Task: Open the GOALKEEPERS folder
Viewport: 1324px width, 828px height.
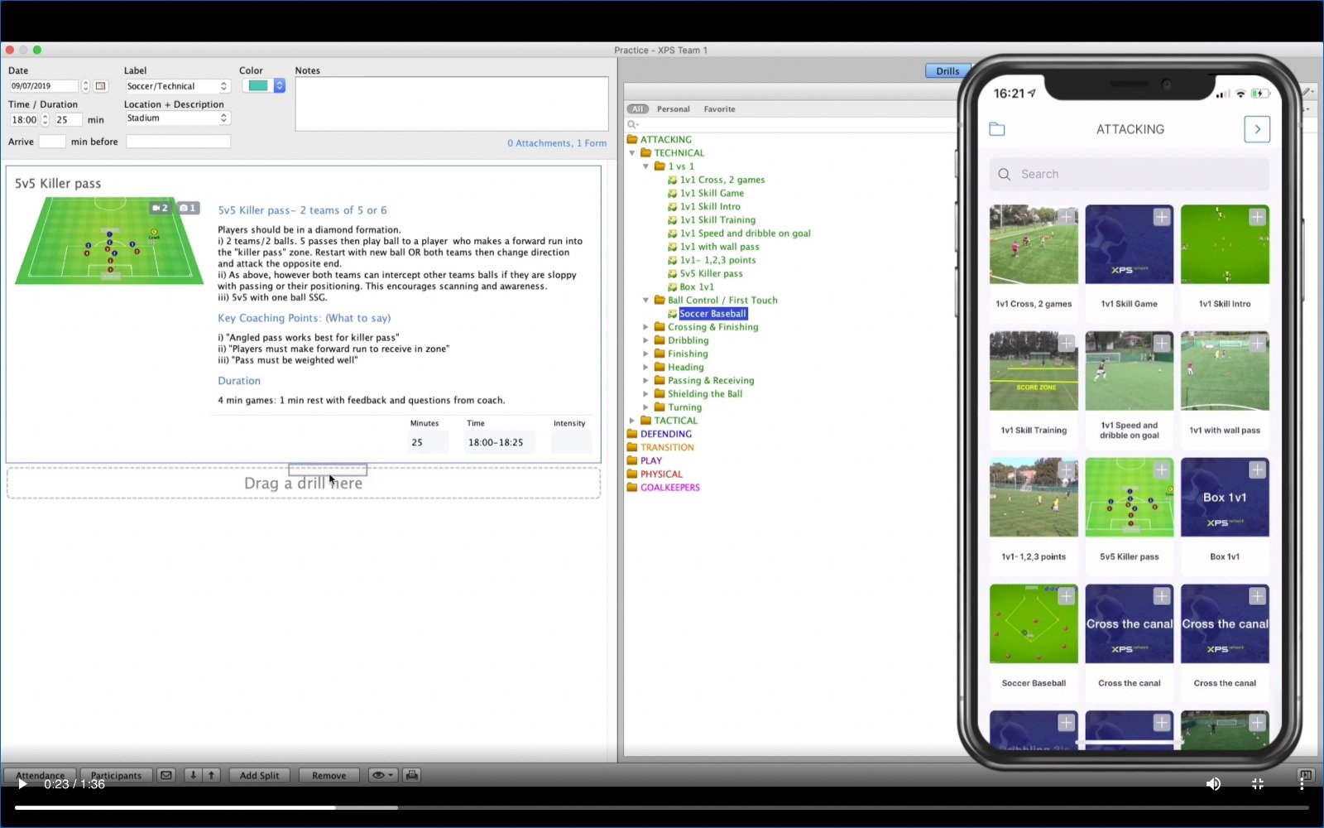Action: pos(669,487)
